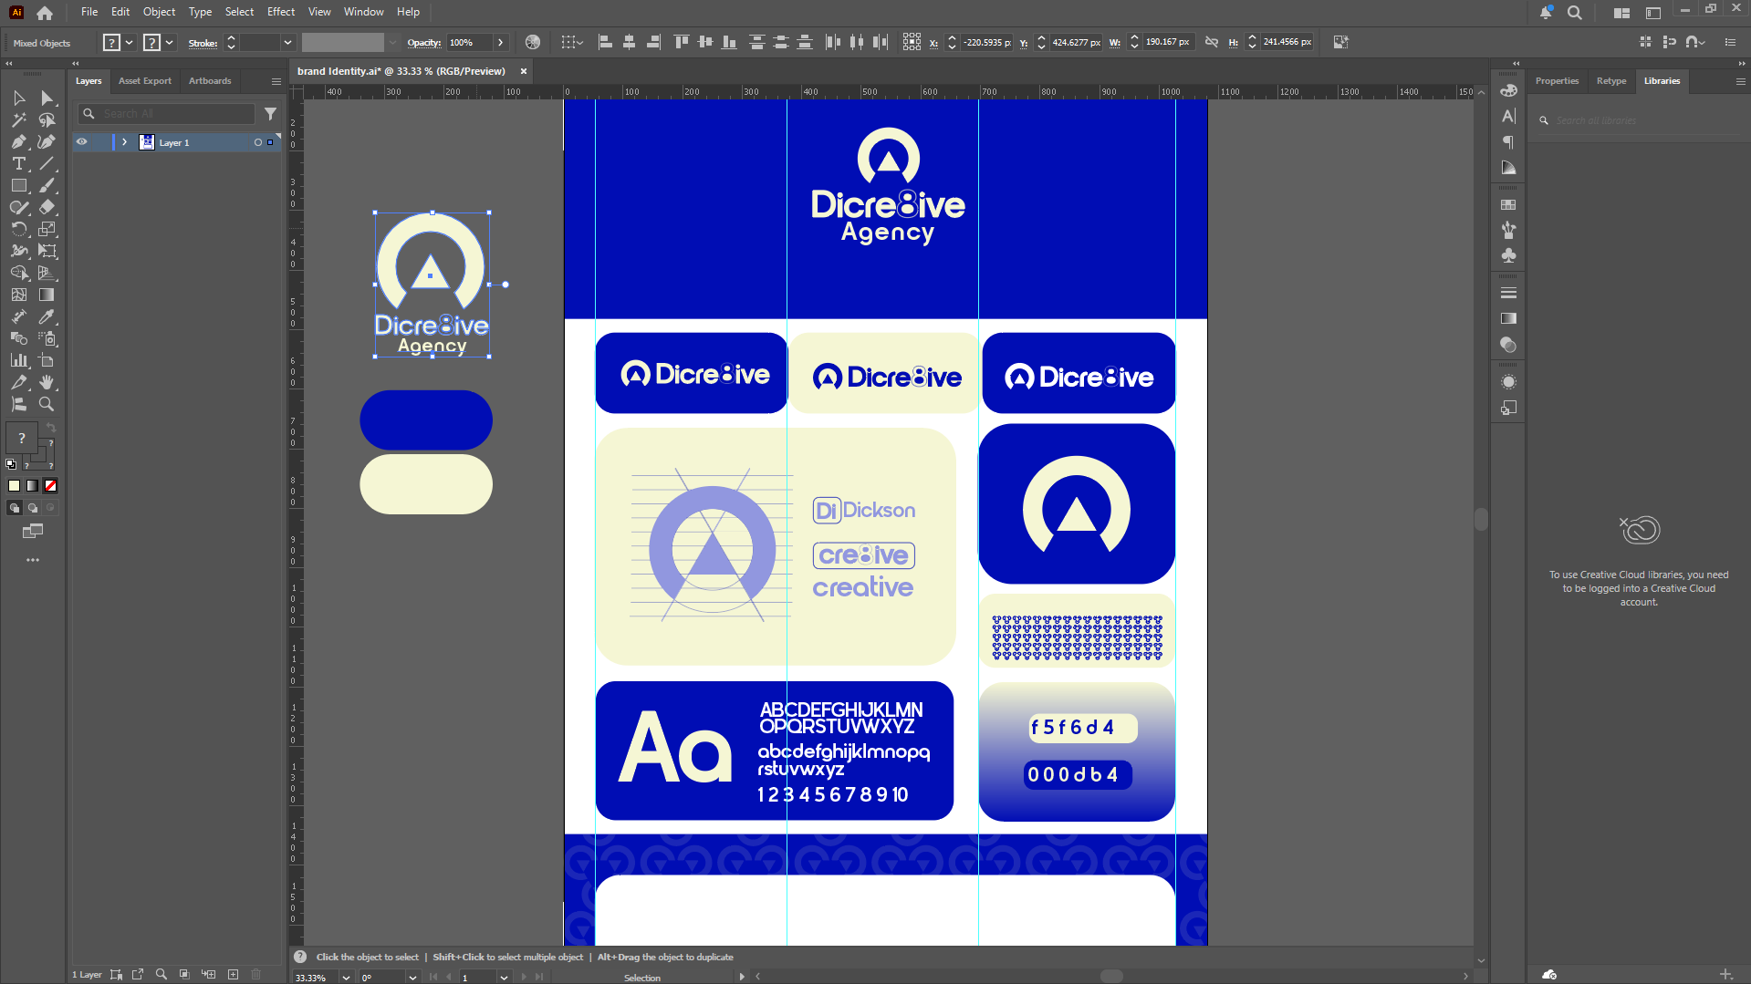Select the Rotate tool
This screenshot has width=1751, height=984.
point(19,229)
